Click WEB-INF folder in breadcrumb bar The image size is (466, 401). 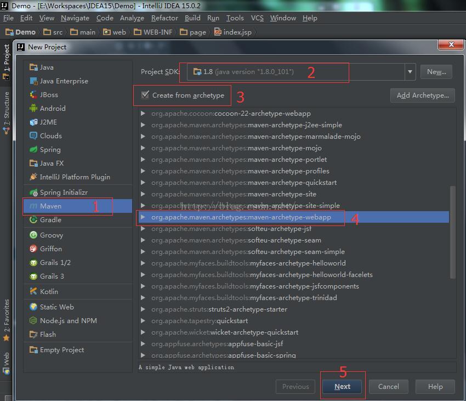click(x=153, y=32)
